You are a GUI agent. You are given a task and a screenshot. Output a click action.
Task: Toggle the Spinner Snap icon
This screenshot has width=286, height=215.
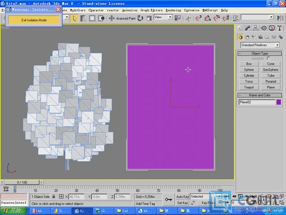[x=226, y=18]
